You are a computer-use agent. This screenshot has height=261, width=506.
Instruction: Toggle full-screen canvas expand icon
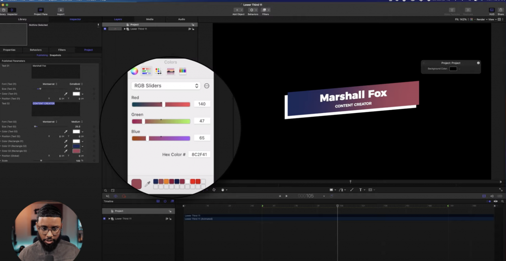point(501,190)
